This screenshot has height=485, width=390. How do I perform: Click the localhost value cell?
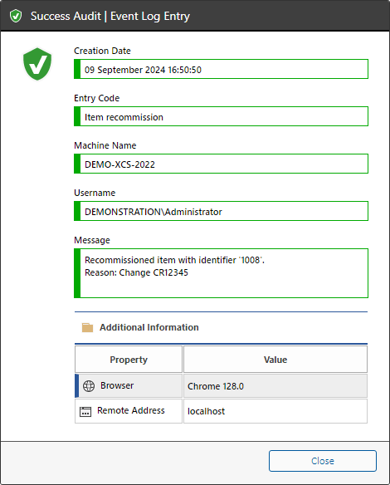275,411
